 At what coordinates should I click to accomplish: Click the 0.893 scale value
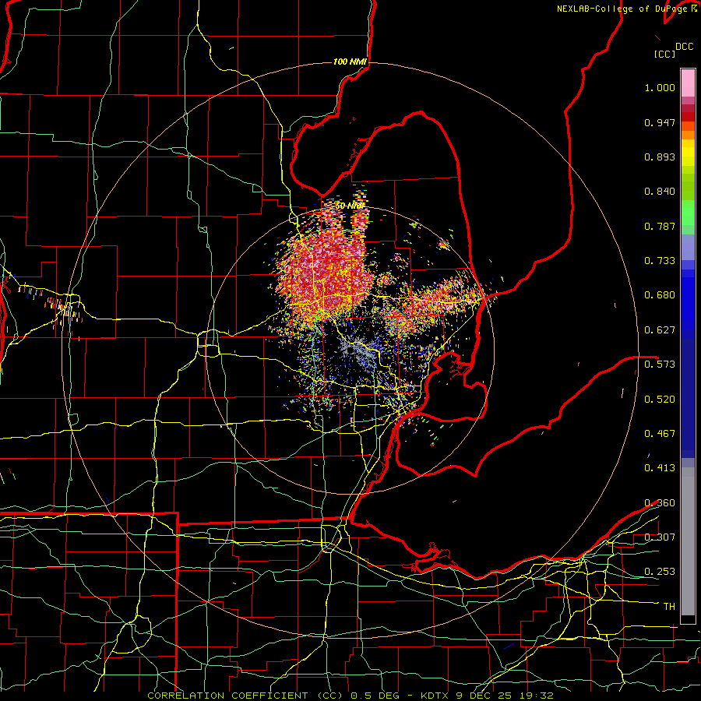pos(660,157)
